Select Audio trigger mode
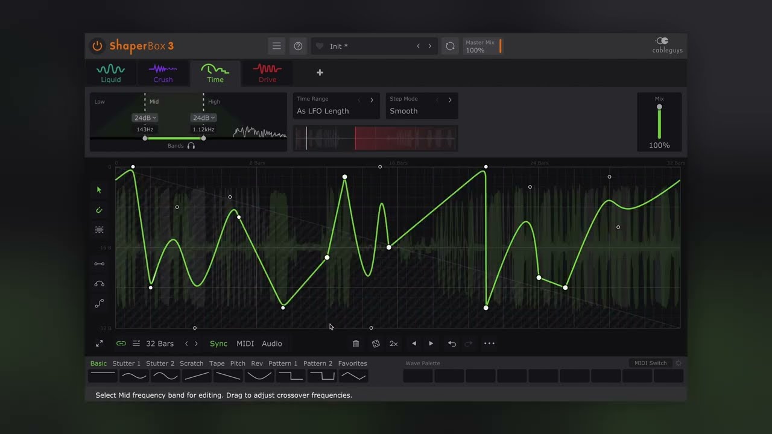The height and width of the screenshot is (434, 772). (x=272, y=344)
